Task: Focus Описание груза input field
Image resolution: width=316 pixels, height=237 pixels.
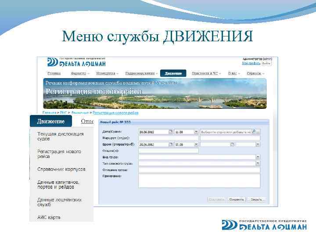Action: tap(199, 170)
